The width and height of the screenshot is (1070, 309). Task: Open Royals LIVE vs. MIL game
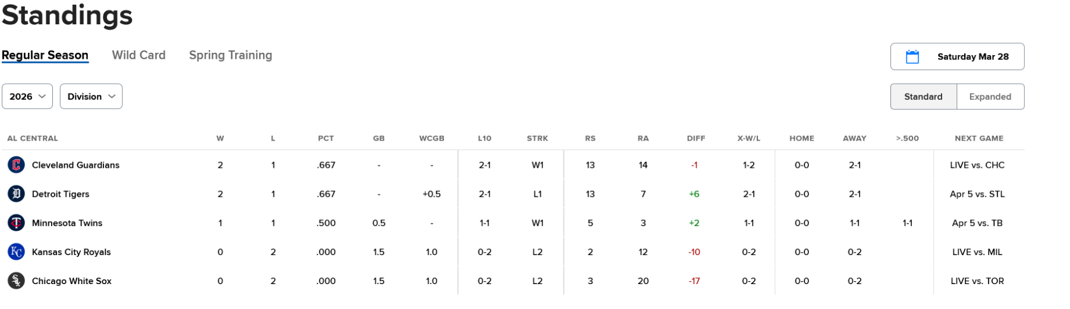click(x=977, y=252)
